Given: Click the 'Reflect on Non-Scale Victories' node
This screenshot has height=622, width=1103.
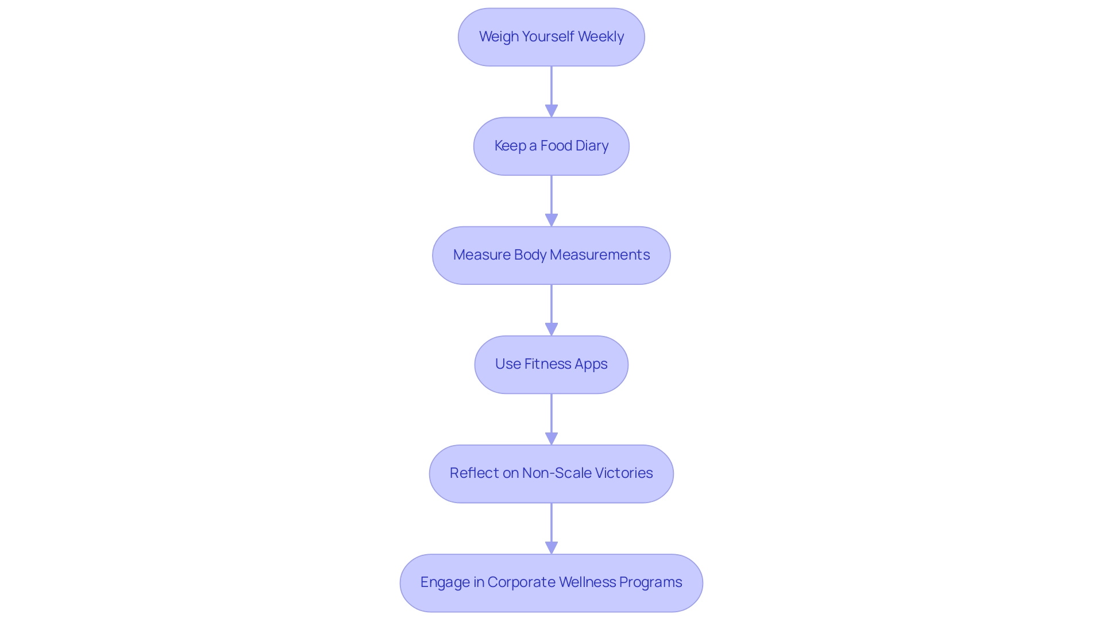Looking at the screenshot, I should pos(551,473).
